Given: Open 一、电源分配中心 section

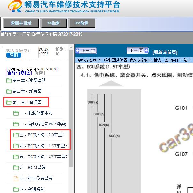Looking at the screenshot, I should coord(36,113).
